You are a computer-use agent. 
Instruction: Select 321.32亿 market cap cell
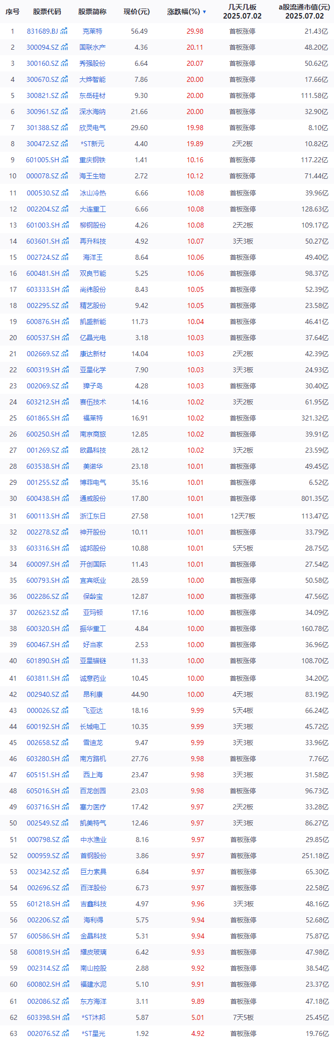(315, 418)
